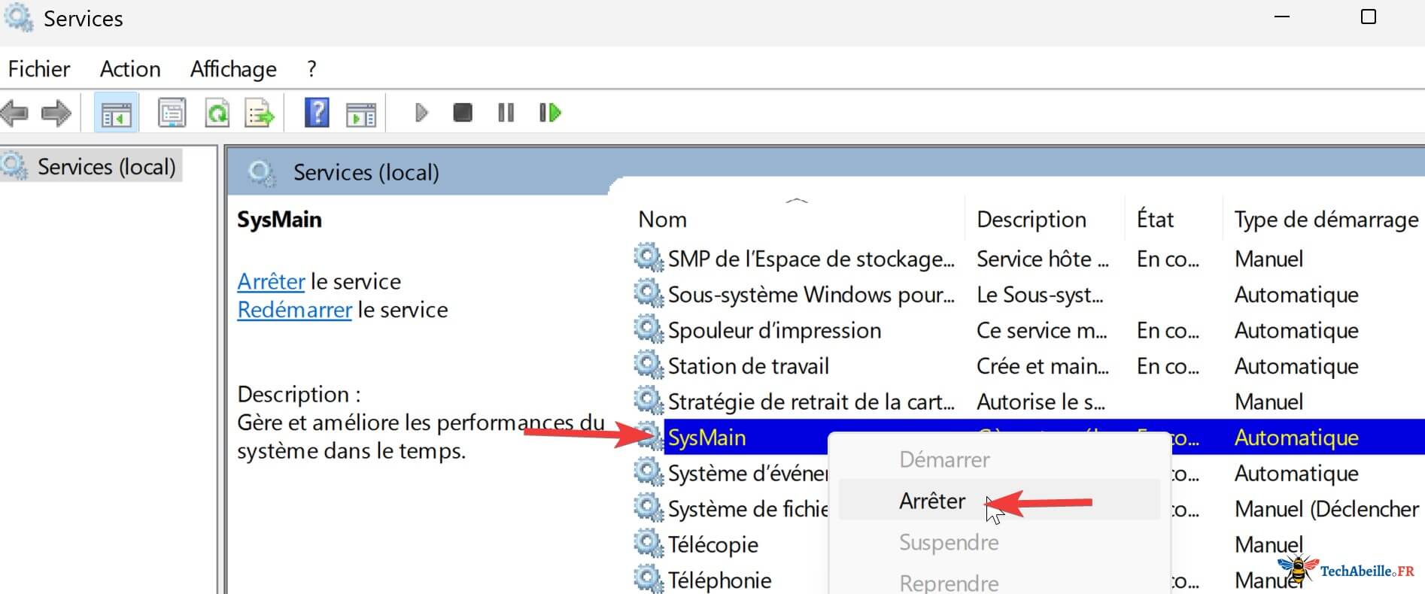Click the Forward arrow toolbar icon
This screenshot has height=594, width=1425.
click(x=56, y=114)
